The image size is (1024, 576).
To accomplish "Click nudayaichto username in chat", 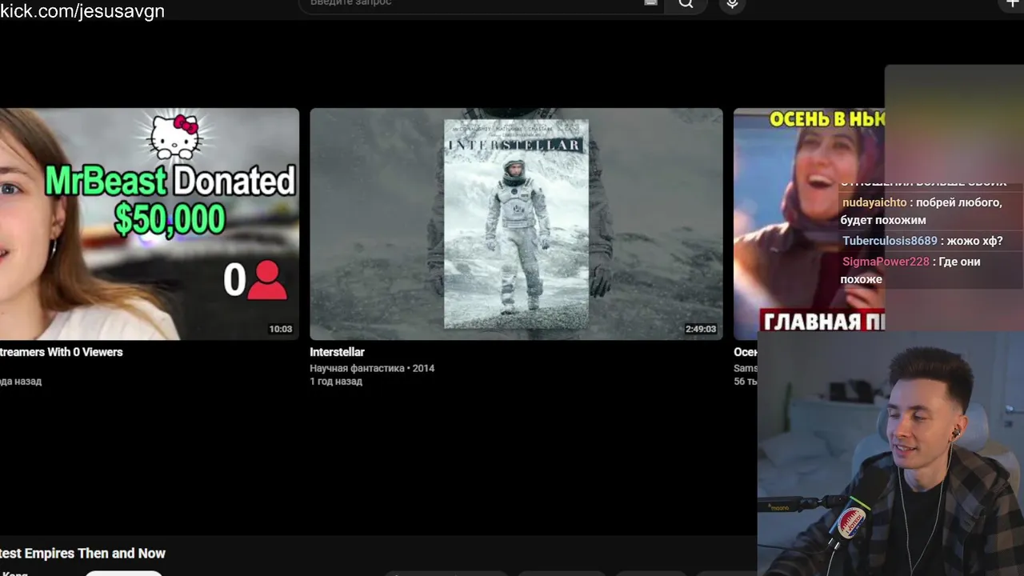I will [874, 203].
